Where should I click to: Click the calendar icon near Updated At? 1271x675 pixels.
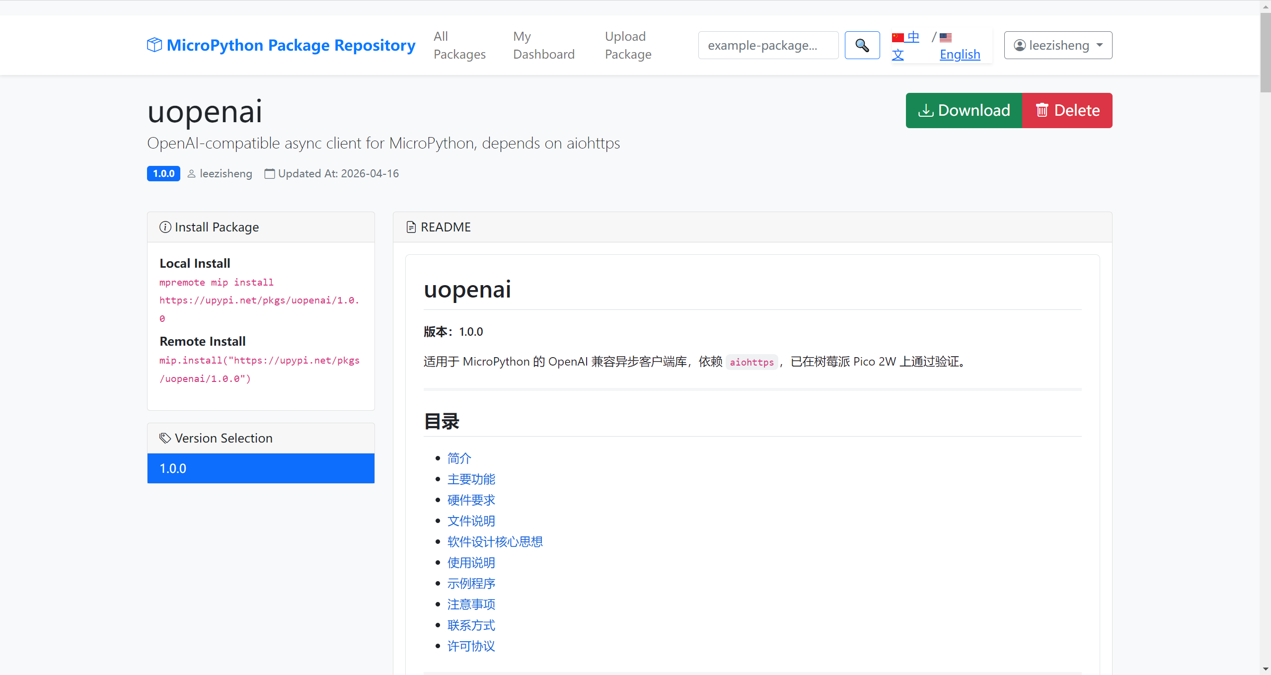tap(269, 174)
